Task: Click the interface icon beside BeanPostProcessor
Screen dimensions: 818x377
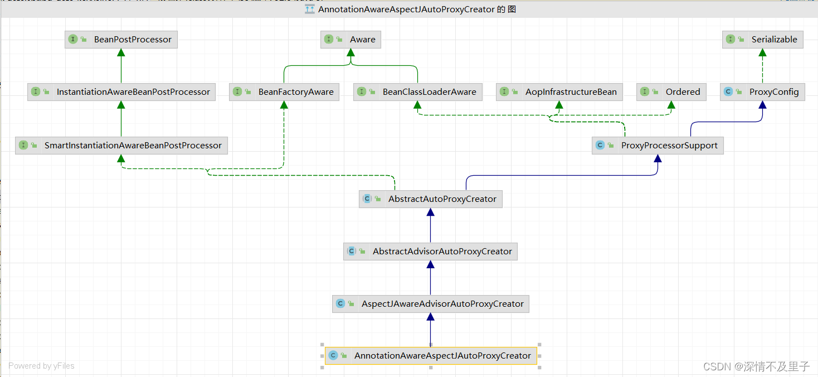Action: coord(73,39)
